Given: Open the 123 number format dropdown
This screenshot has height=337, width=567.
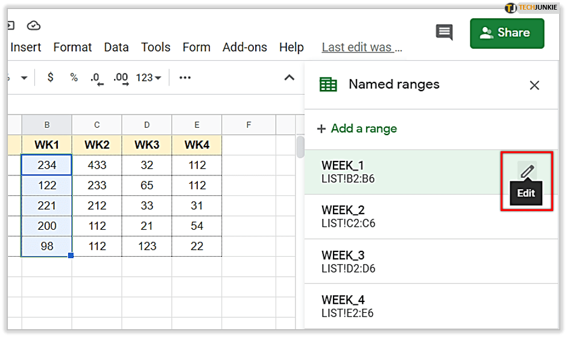Looking at the screenshot, I should 148,78.
